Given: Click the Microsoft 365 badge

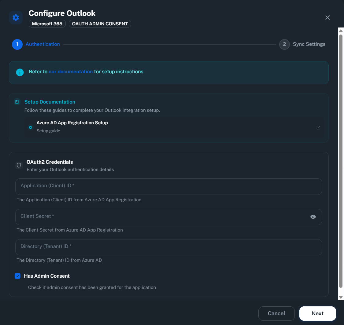Looking at the screenshot, I should pyautogui.click(x=47, y=24).
